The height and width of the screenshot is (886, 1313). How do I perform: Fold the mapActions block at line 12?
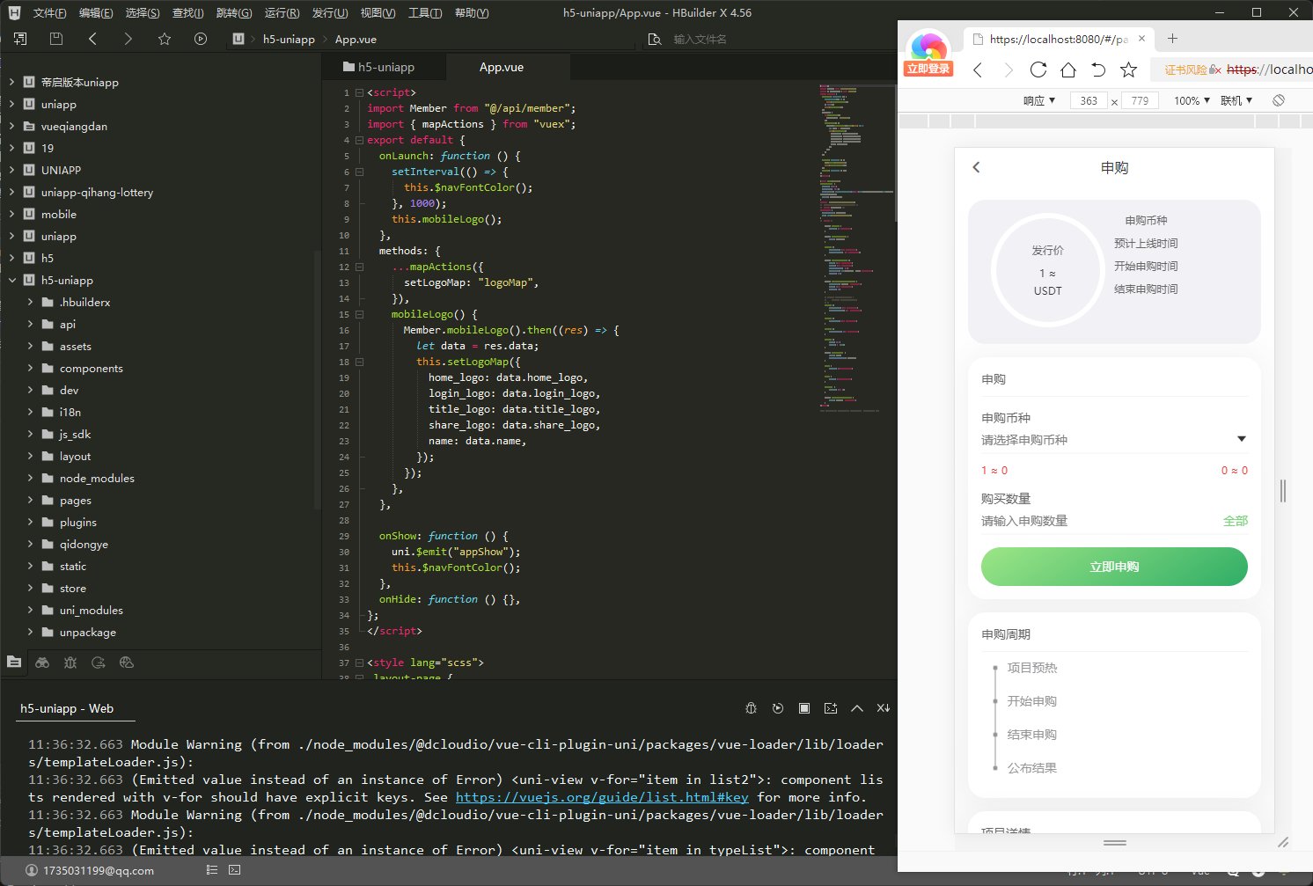359,267
